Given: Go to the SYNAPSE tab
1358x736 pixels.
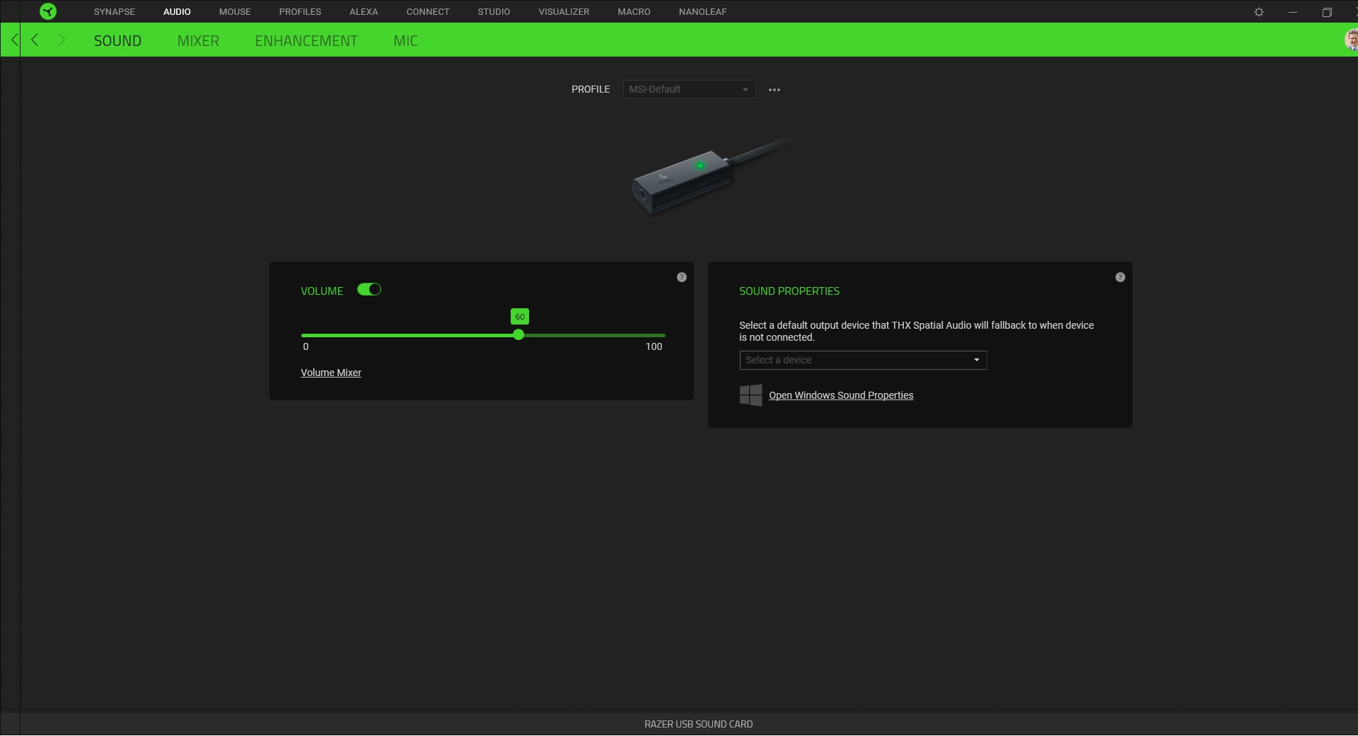Looking at the screenshot, I should [115, 12].
